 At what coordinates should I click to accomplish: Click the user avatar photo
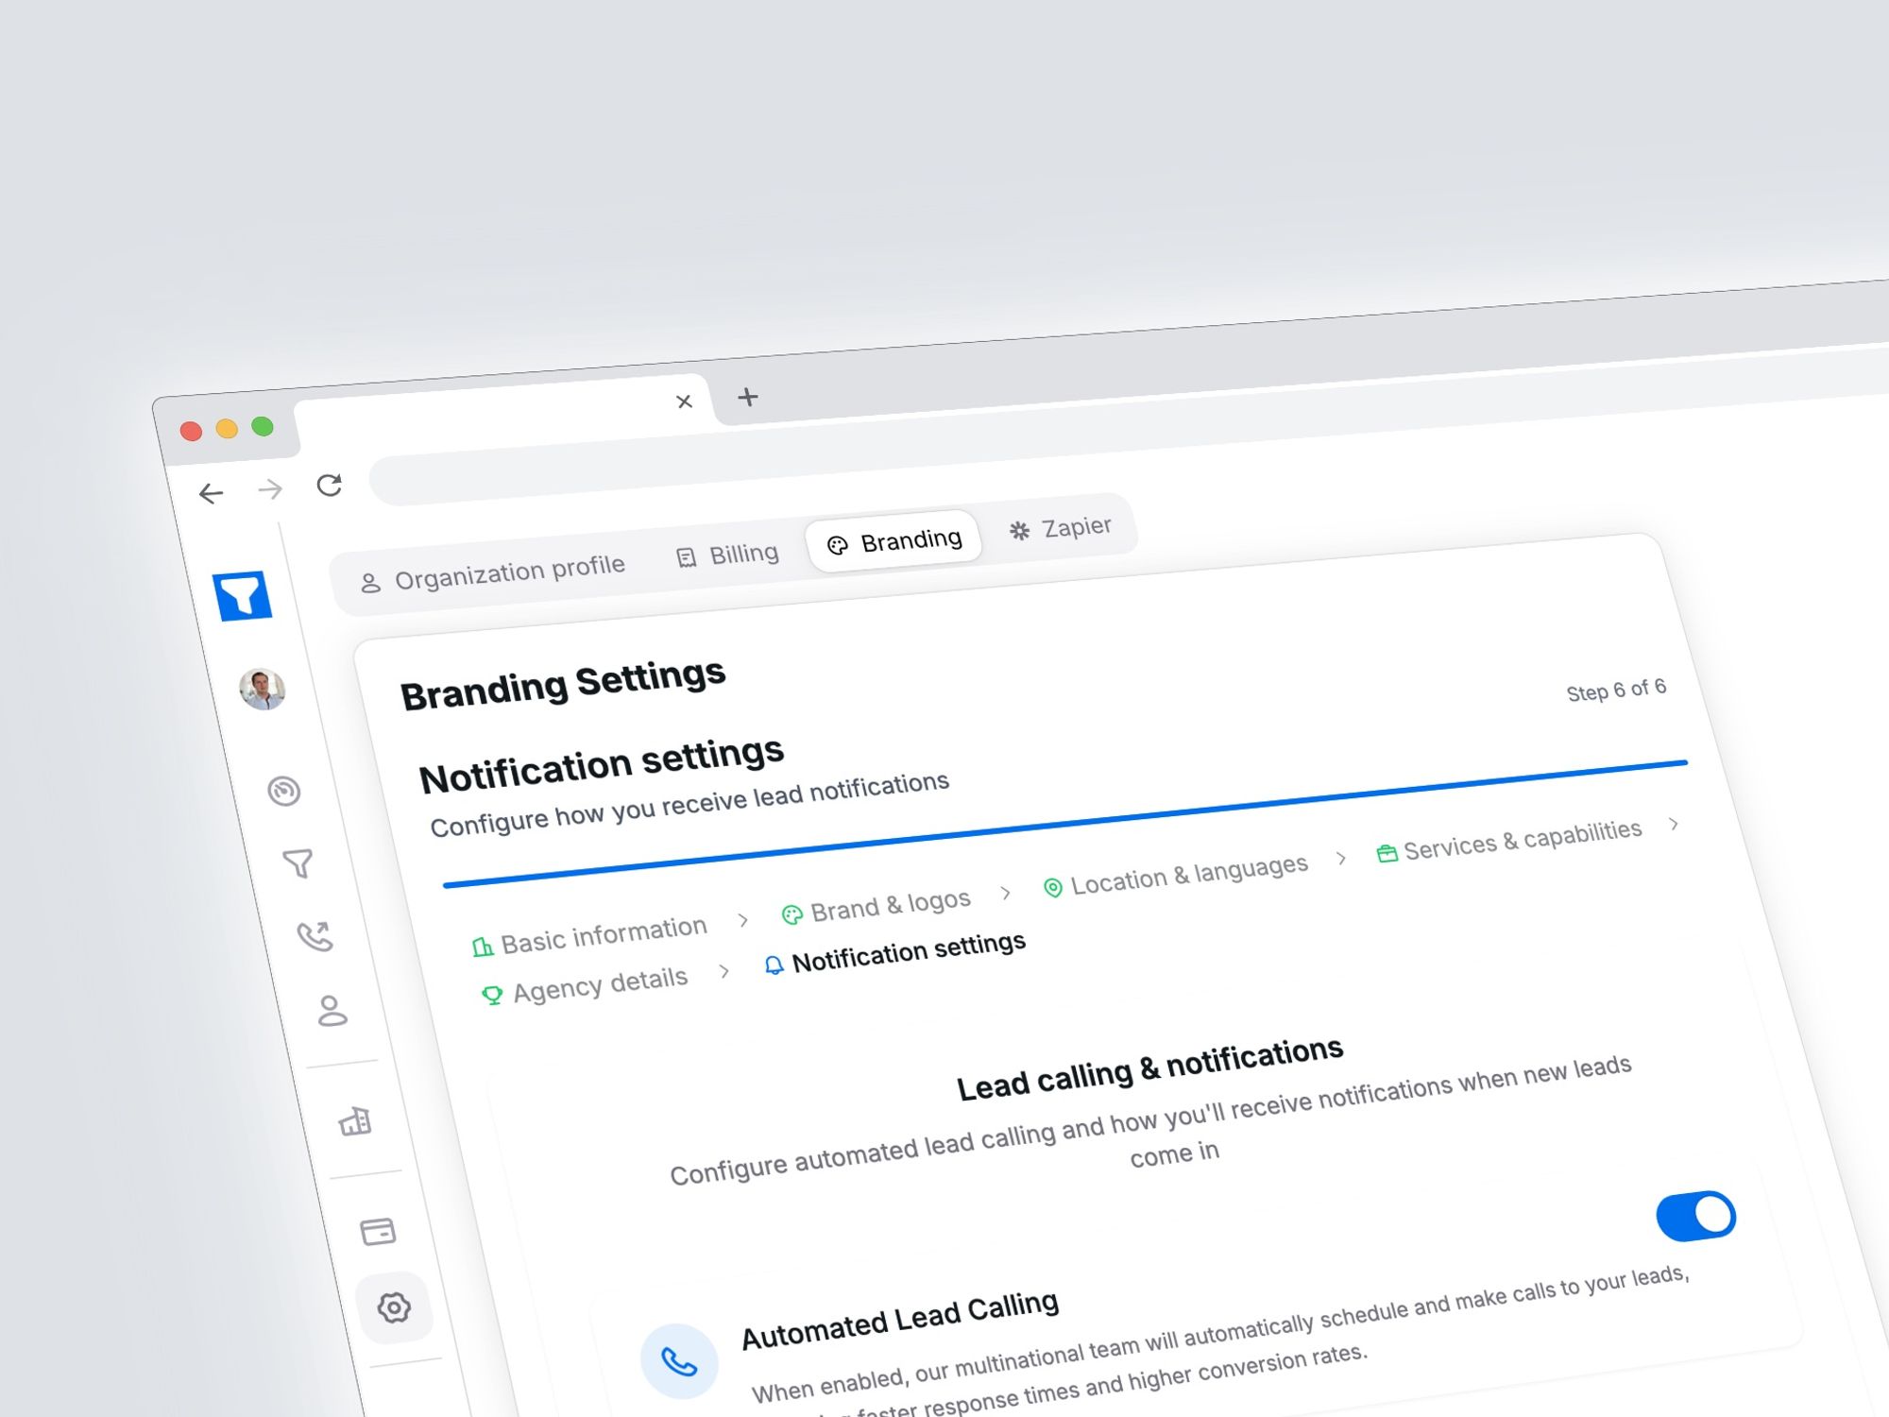point(263,689)
